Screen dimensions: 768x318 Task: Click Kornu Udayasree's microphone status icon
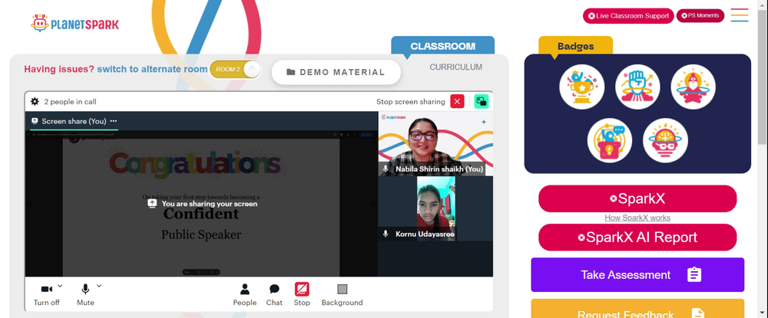tap(386, 234)
